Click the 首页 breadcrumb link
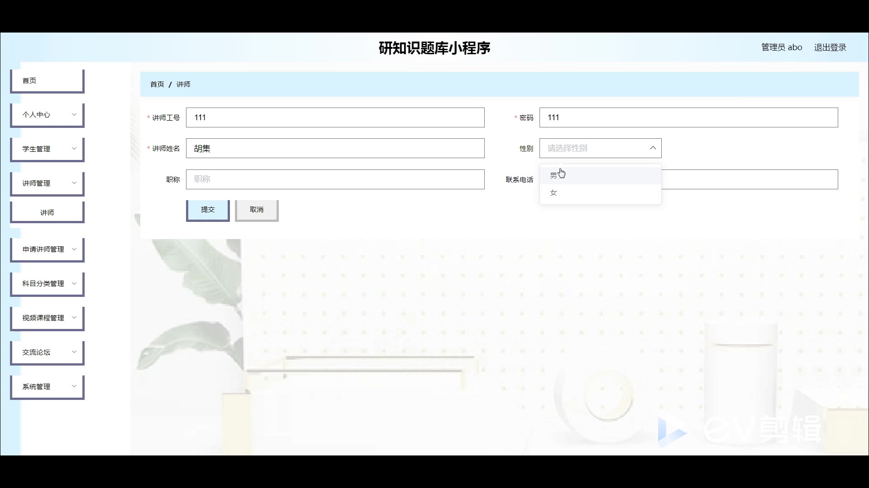This screenshot has height=488, width=869. tap(157, 84)
